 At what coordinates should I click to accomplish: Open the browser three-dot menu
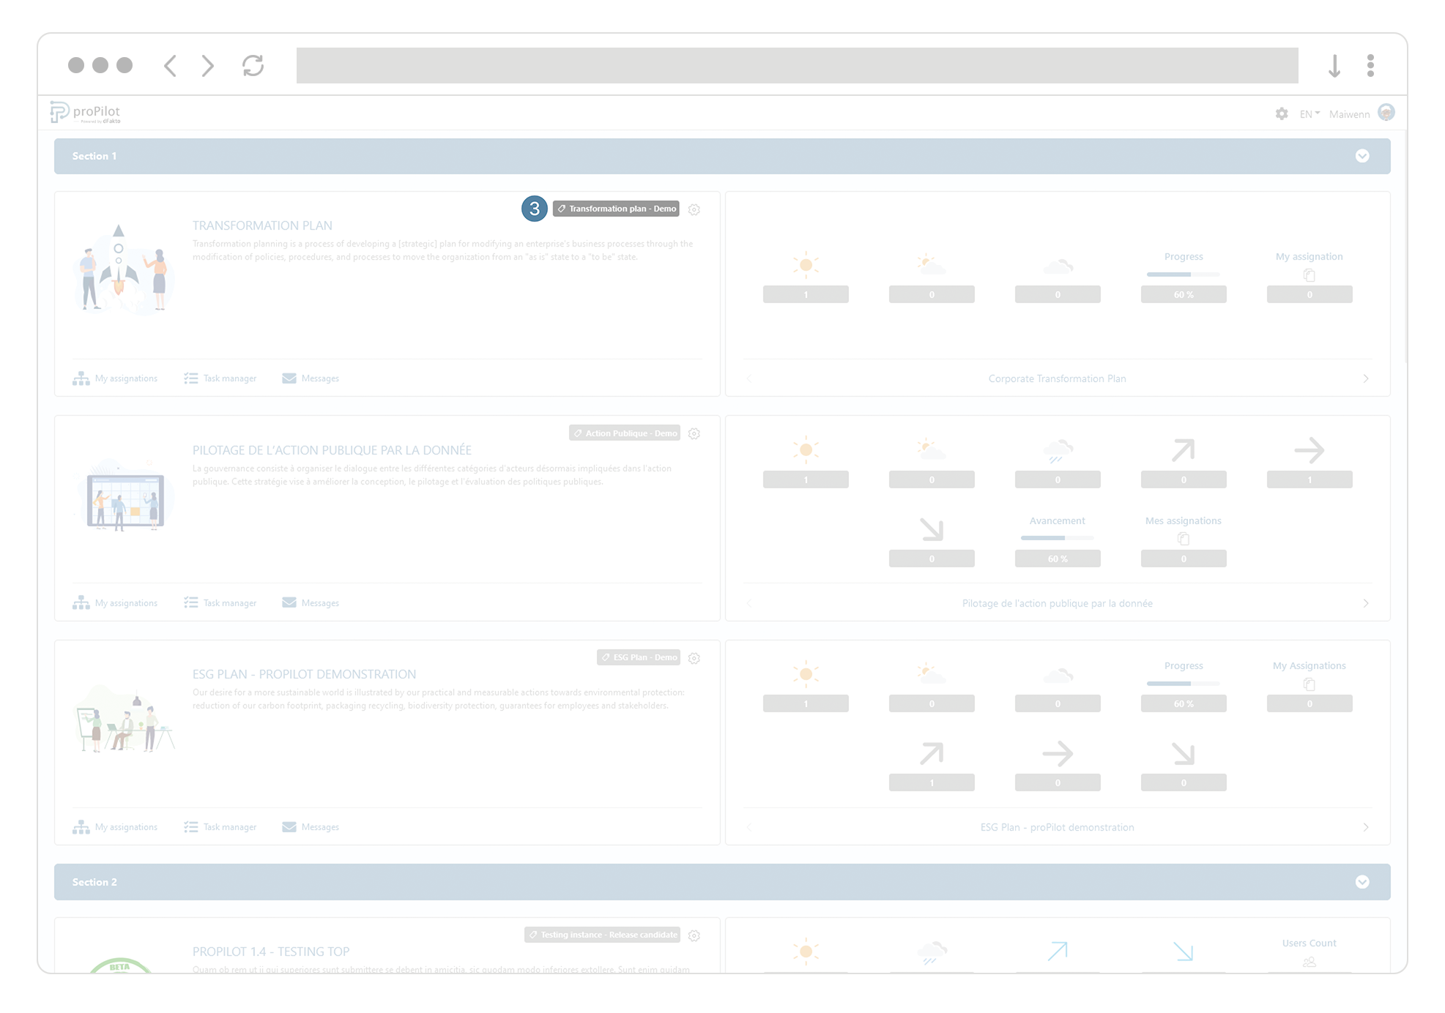(x=1370, y=66)
